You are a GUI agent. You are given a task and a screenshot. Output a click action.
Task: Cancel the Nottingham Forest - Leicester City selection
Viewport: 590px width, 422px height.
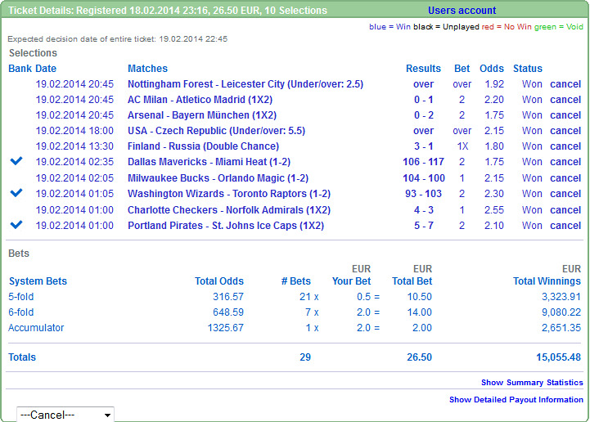565,84
